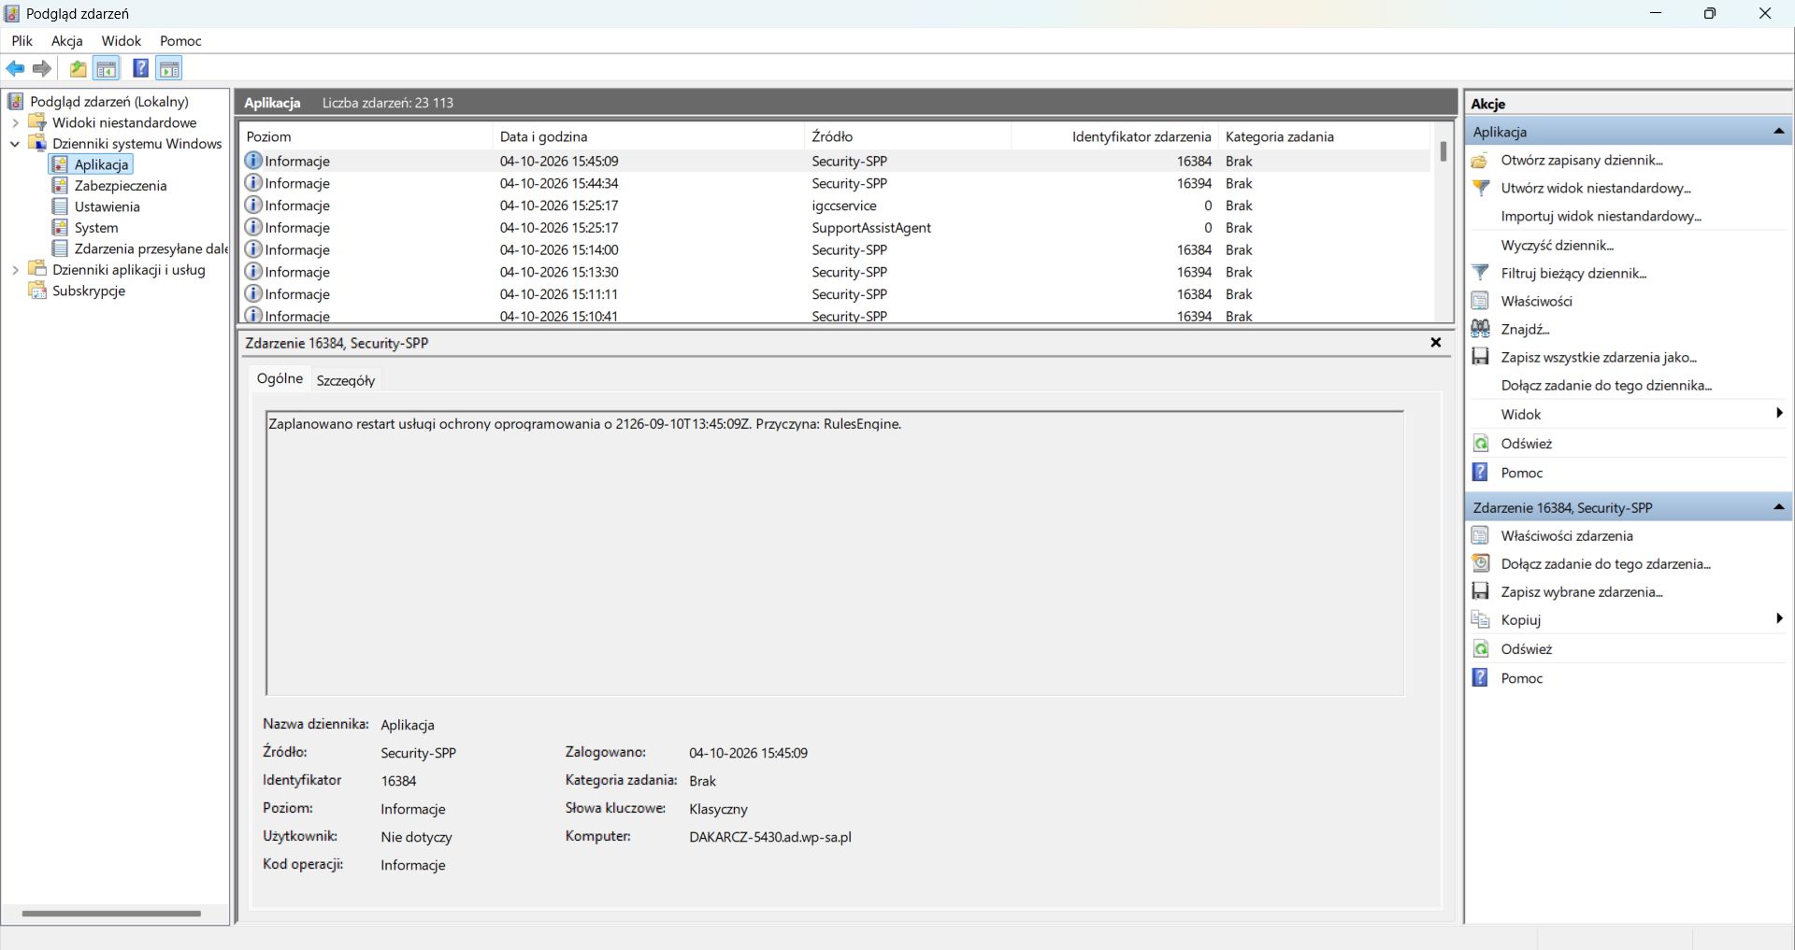Select the System log in tree
This screenshot has height=950, width=1795.
(96, 228)
